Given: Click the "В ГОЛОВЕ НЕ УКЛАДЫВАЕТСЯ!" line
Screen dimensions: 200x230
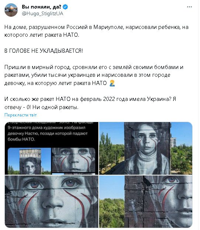Looking at the screenshot, I should pos(44,51).
